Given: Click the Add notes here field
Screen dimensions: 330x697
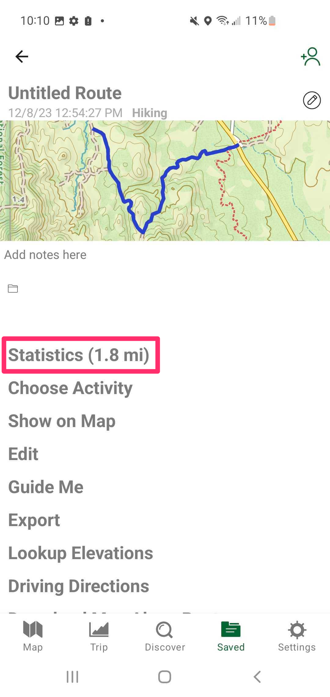Looking at the screenshot, I should 165,255.
